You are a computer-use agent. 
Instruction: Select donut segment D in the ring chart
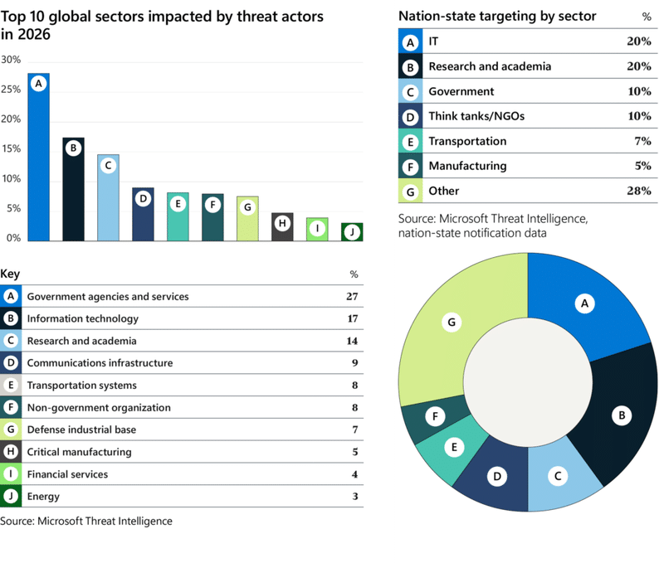[x=496, y=476]
